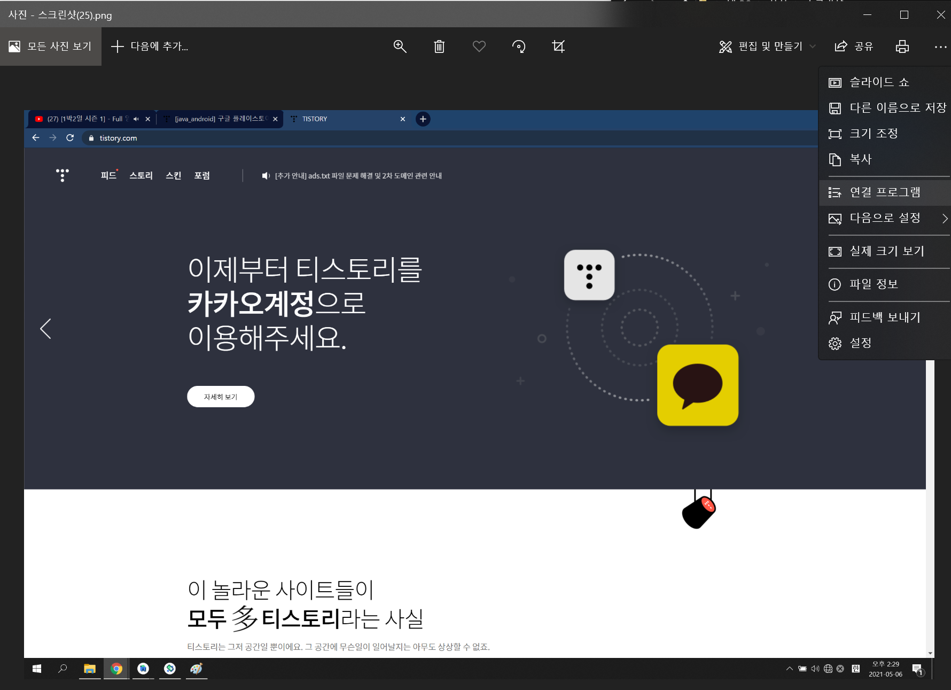Click the KakaoTalk yellow icon
The width and height of the screenshot is (951, 690).
pyautogui.click(x=698, y=385)
